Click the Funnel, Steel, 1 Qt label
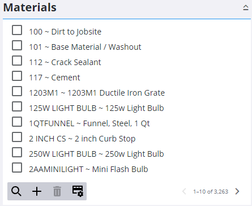The image size is (252, 206). tap(116, 123)
